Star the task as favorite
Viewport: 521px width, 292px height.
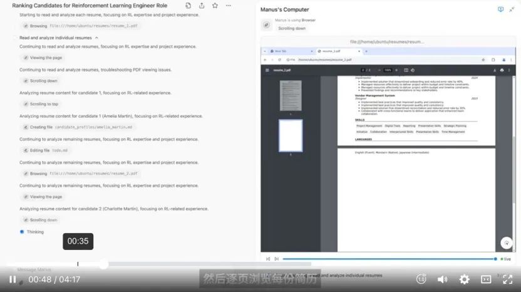[x=215, y=5]
